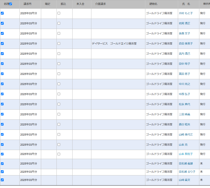Screen dimensions: 210x188
Task: Uncheck 処理 checkbox for 井村 もと子 row
Action: pos(2,13)
